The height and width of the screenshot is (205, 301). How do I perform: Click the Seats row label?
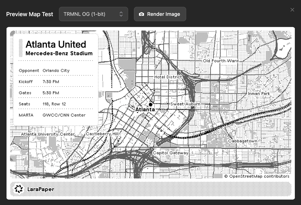click(25, 104)
